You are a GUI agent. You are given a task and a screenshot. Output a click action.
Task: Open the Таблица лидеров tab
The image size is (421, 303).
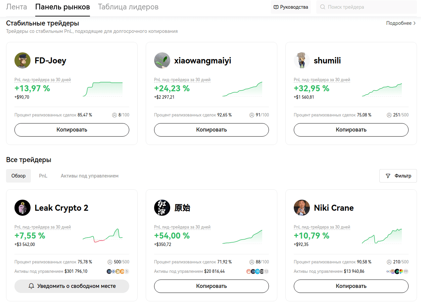tap(128, 7)
